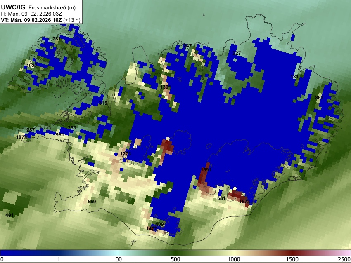
Task: Click the 1477 value label
Action: (152, 229)
